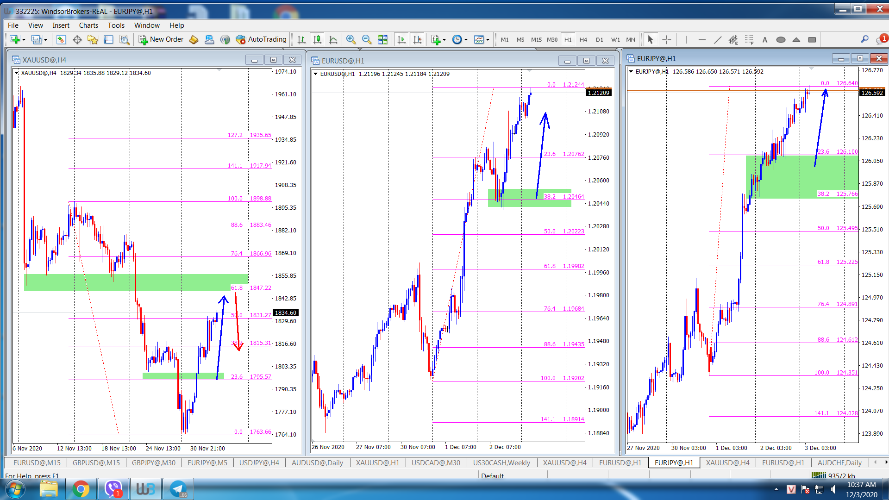Select the Equidistant Channel tool

(733, 40)
